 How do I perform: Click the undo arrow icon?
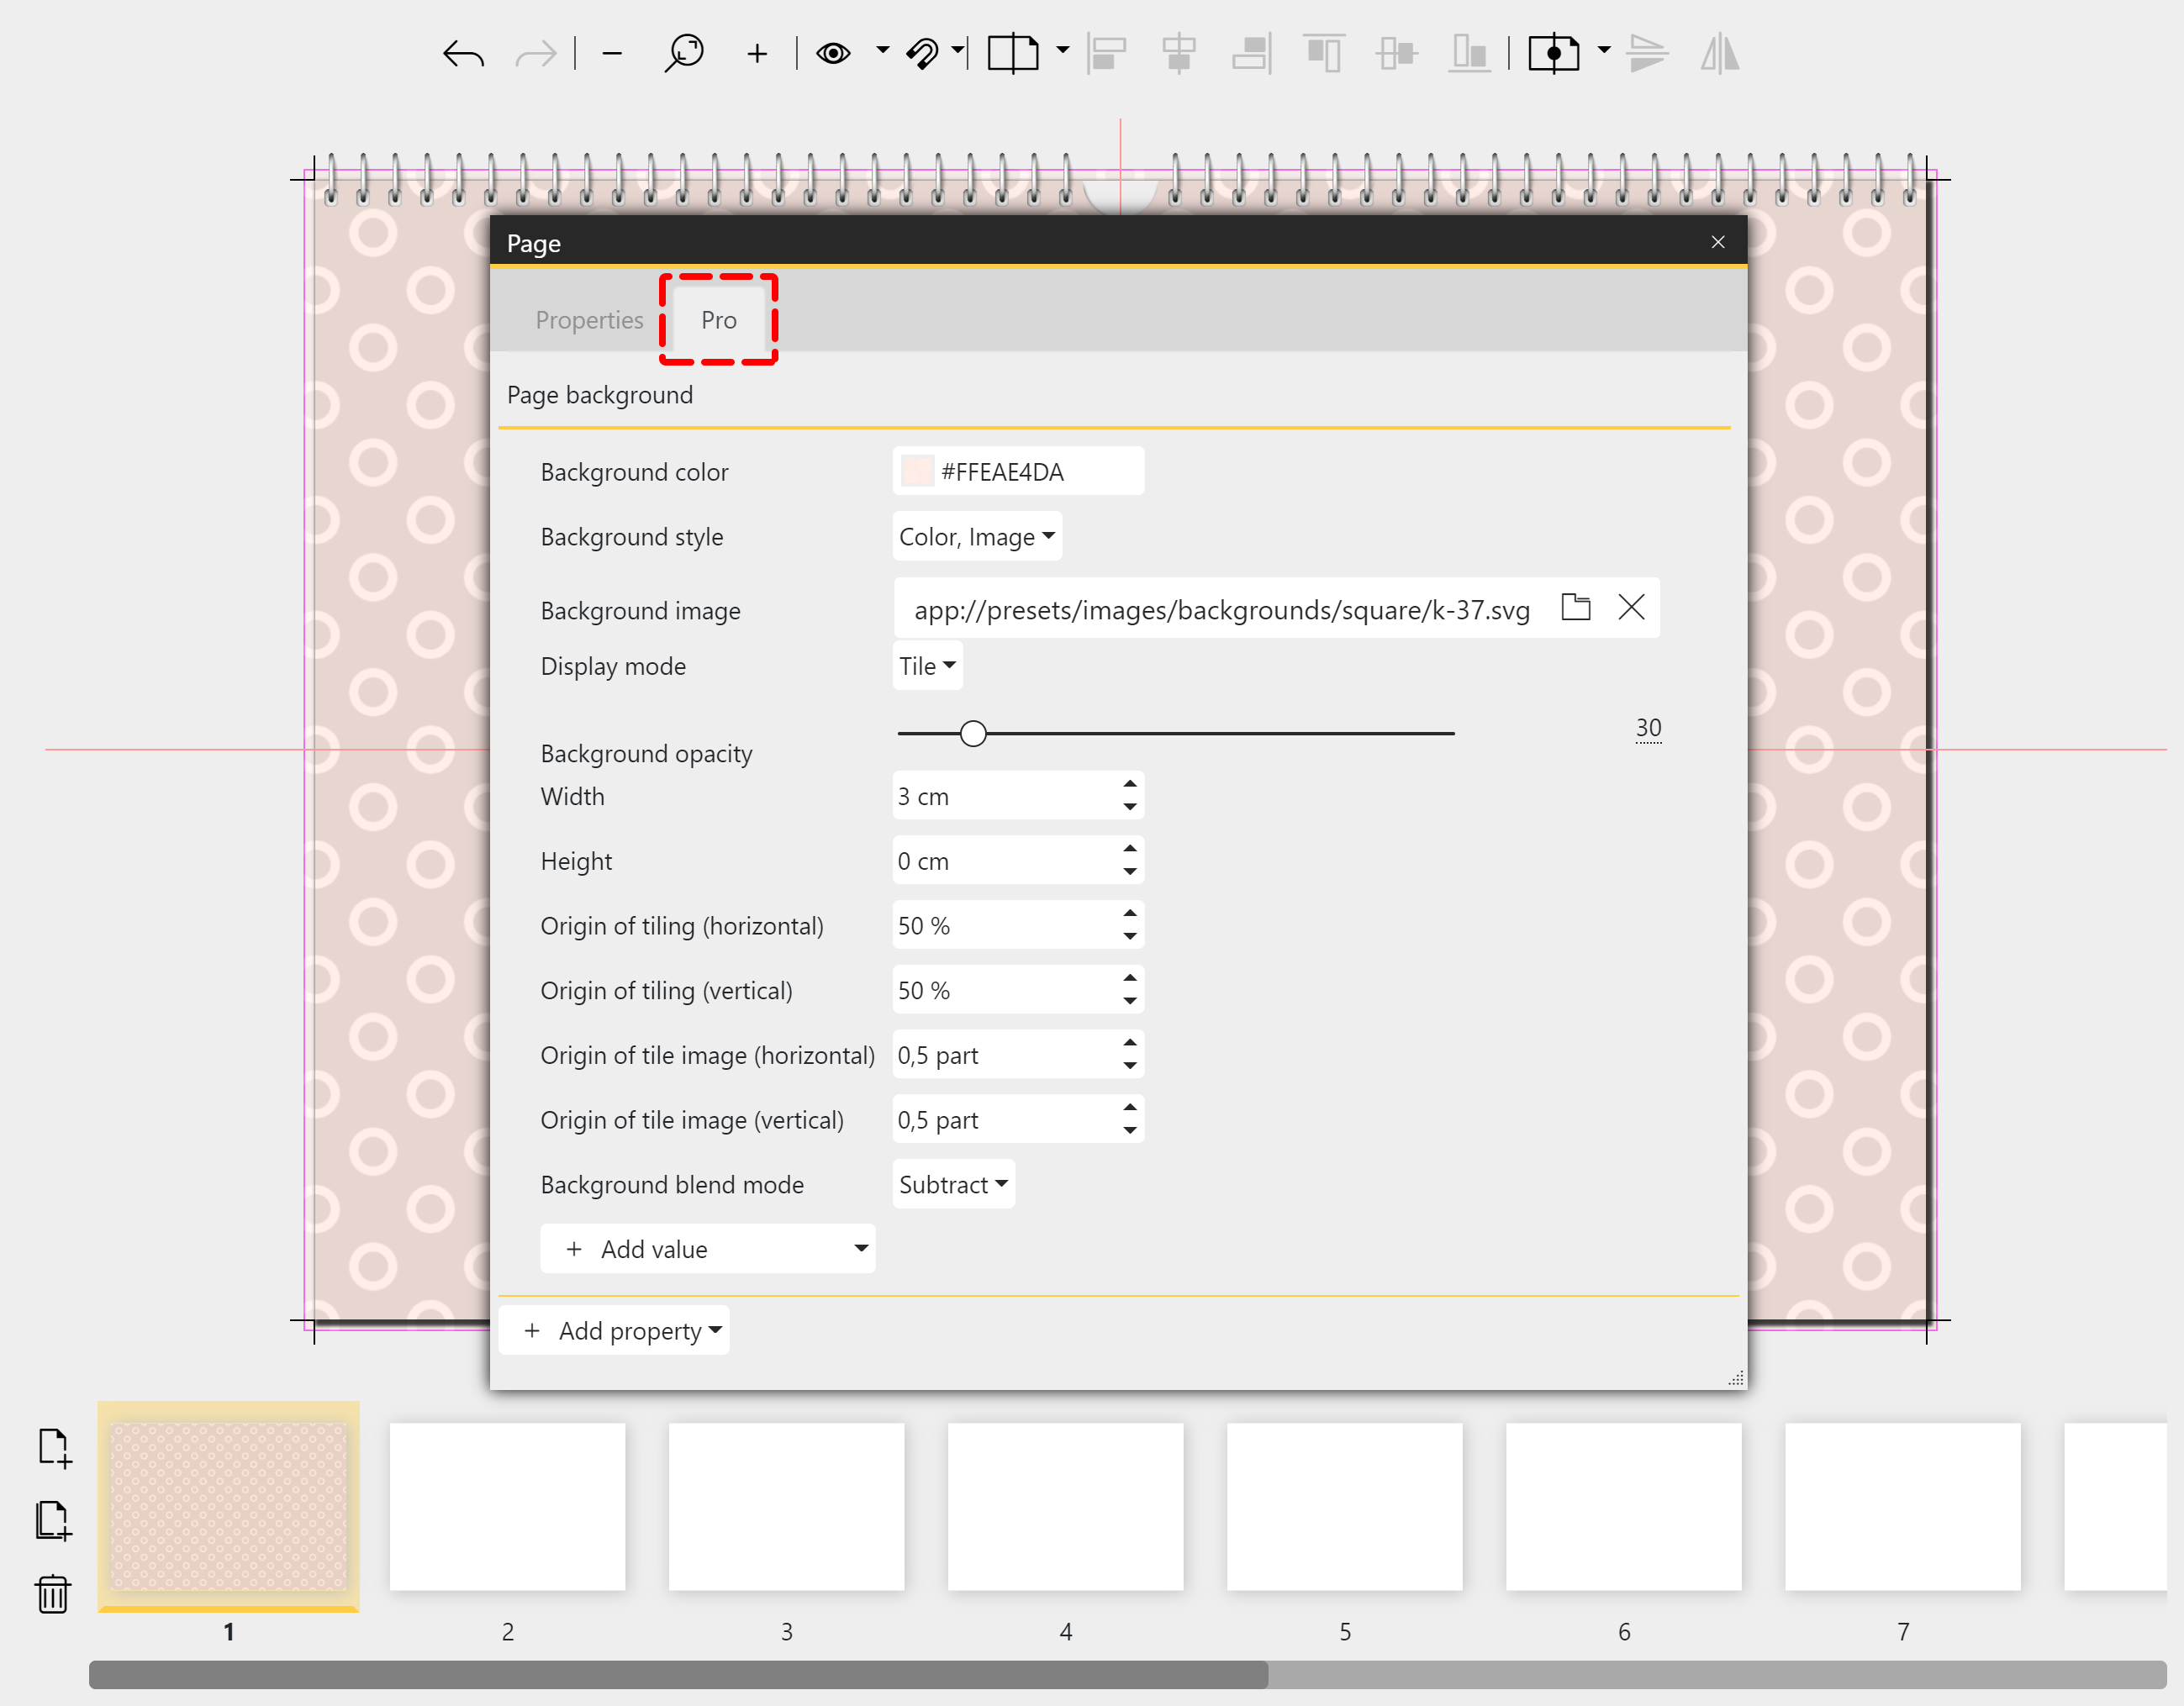(463, 53)
